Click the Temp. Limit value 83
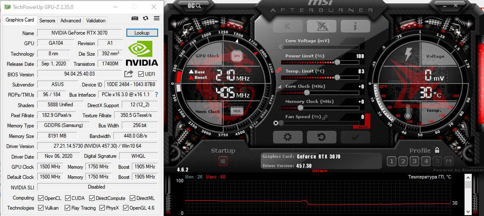 361,71
